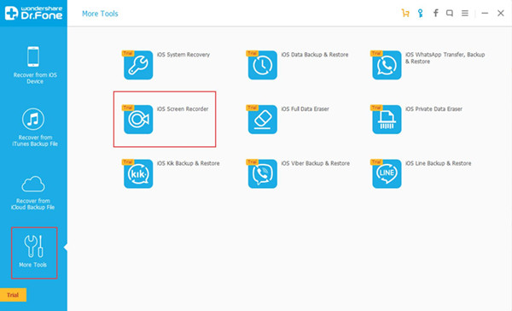
Task: Open the iOS Full Data Eraser icon
Action: click(x=263, y=119)
